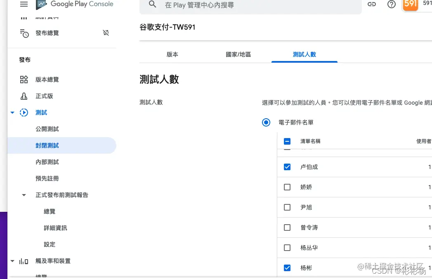Click the muted notification icon beside 發布總覽

point(106,33)
